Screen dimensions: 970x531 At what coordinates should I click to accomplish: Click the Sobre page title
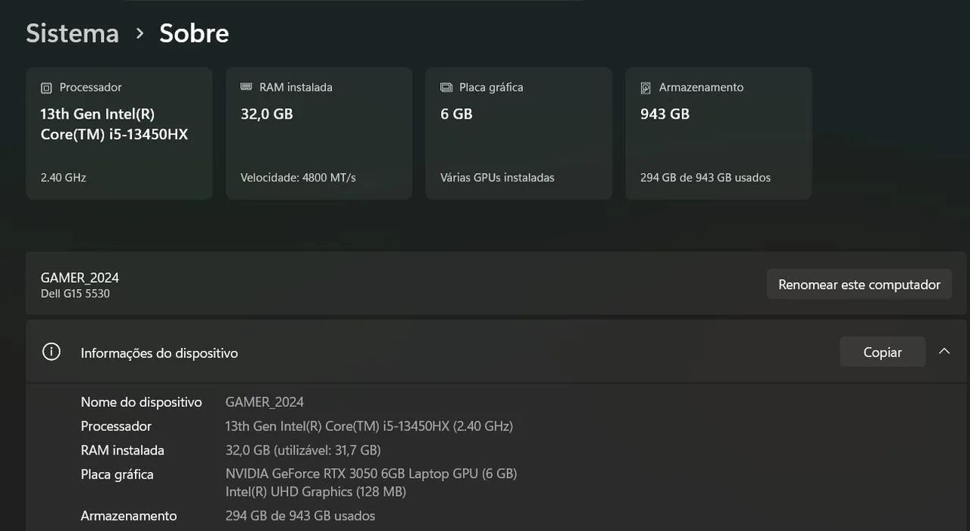pyautogui.click(x=194, y=33)
